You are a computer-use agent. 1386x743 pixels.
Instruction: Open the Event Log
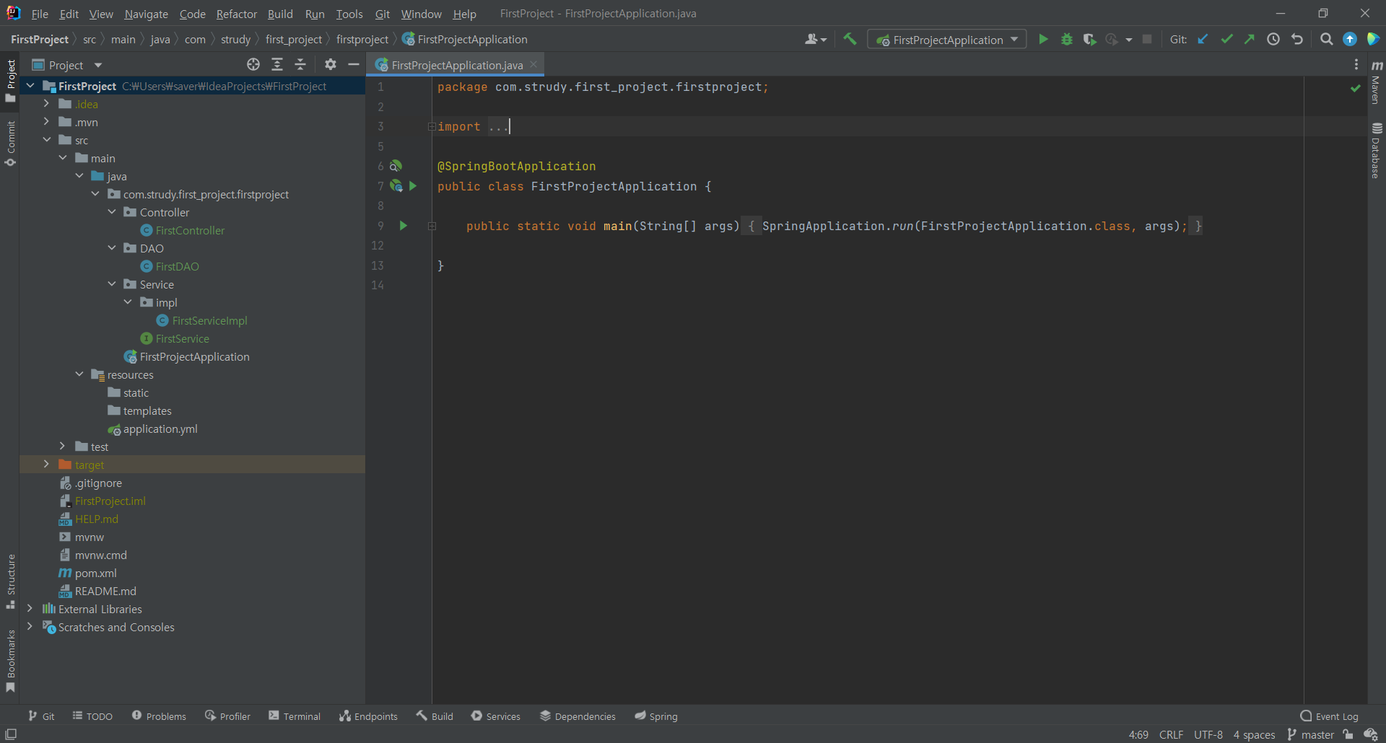coord(1329,716)
